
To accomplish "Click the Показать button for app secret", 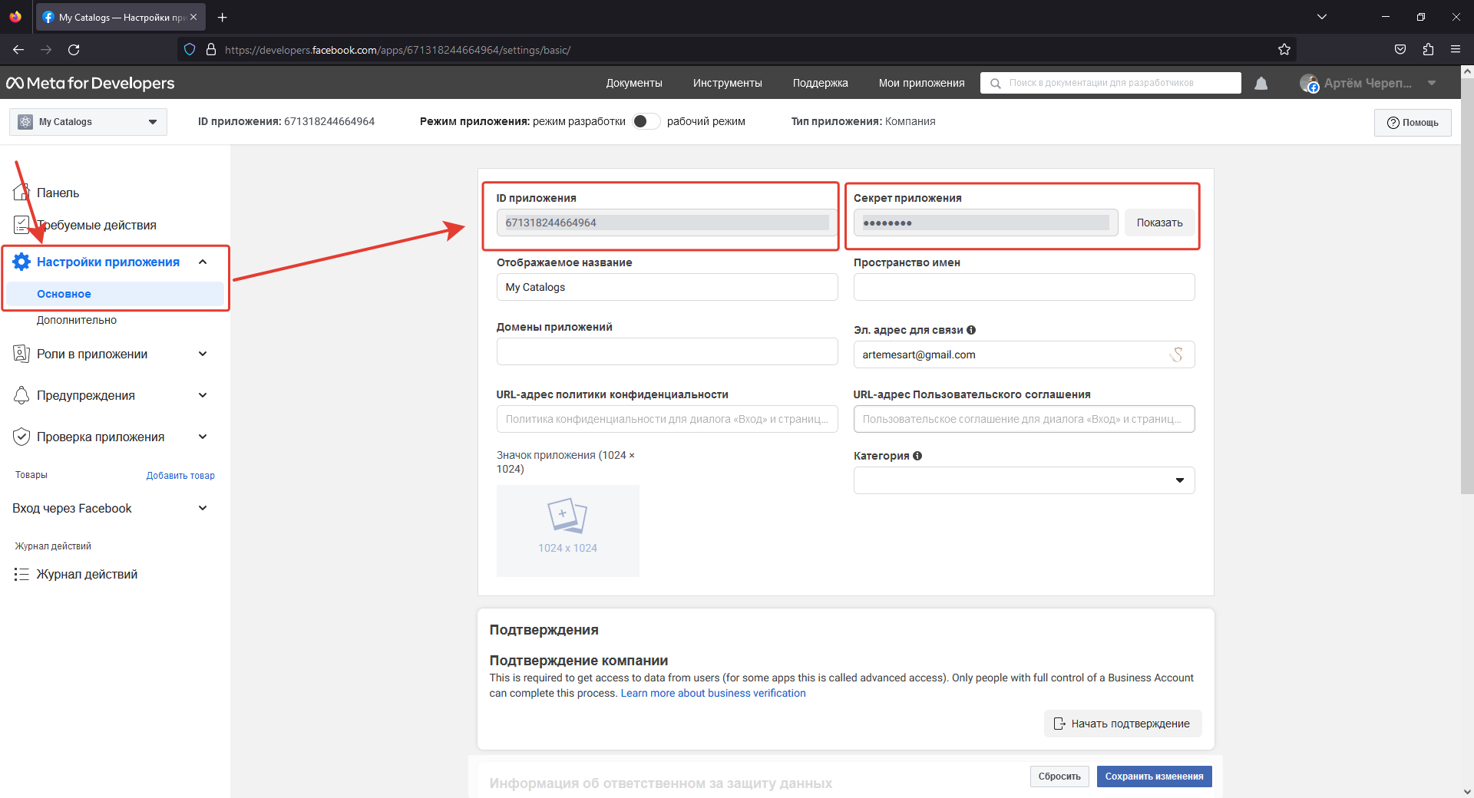I will pos(1159,223).
